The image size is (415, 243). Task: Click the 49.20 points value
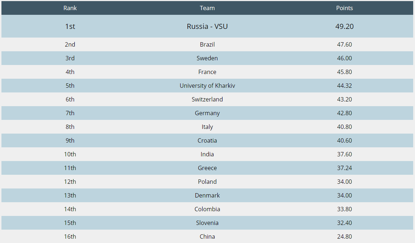(x=345, y=26)
